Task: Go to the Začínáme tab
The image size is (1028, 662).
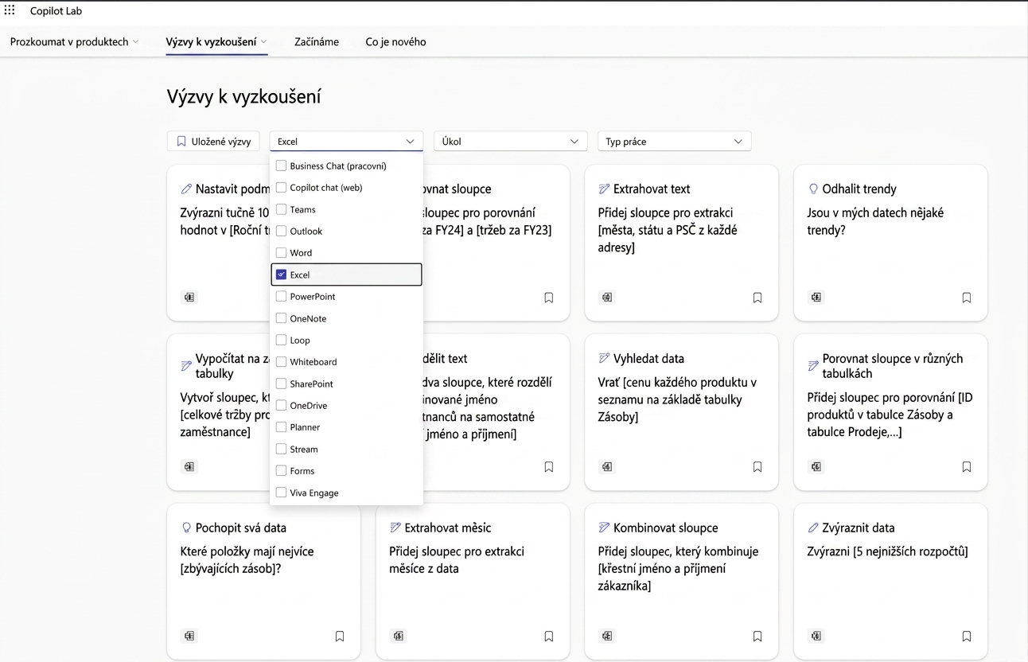Action: pos(317,41)
